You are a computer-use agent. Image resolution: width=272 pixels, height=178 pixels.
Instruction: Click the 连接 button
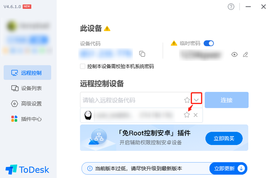tap(227, 100)
